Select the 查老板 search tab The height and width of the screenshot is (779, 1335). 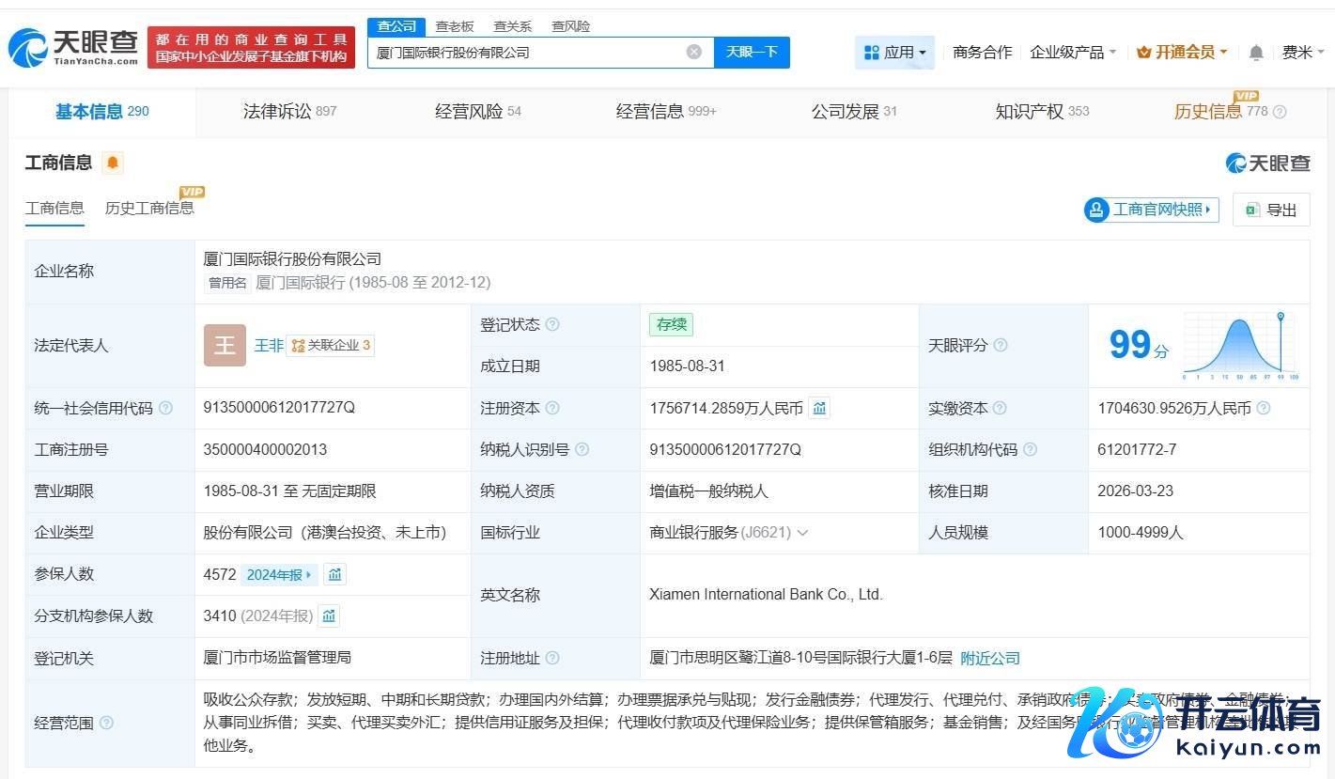455,26
